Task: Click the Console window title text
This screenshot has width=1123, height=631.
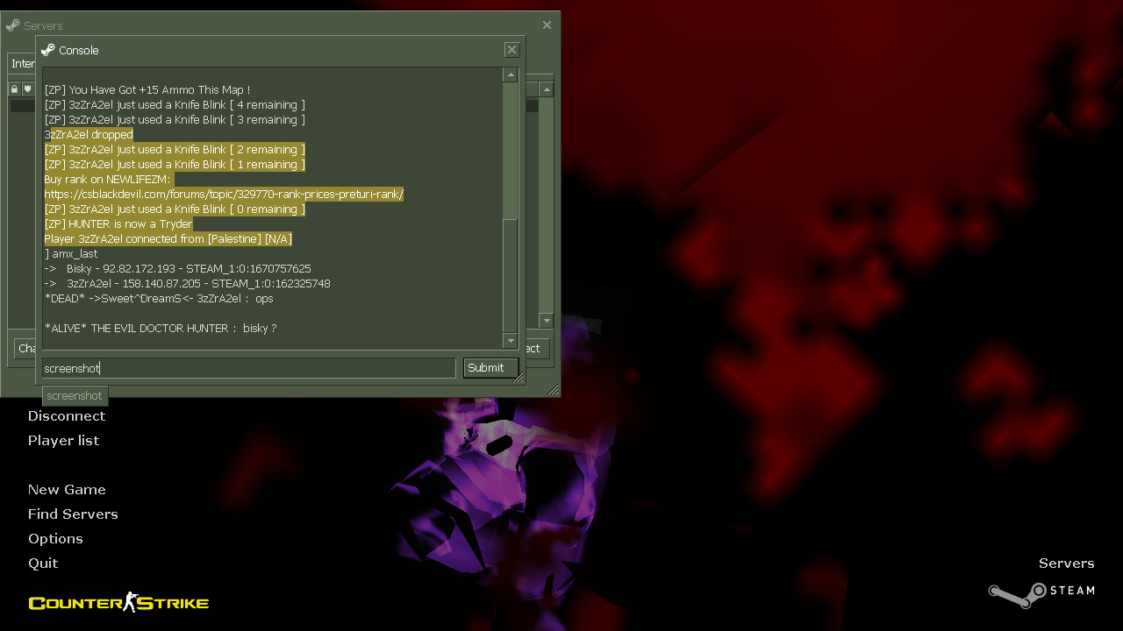Action: click(x=79, y=50)
